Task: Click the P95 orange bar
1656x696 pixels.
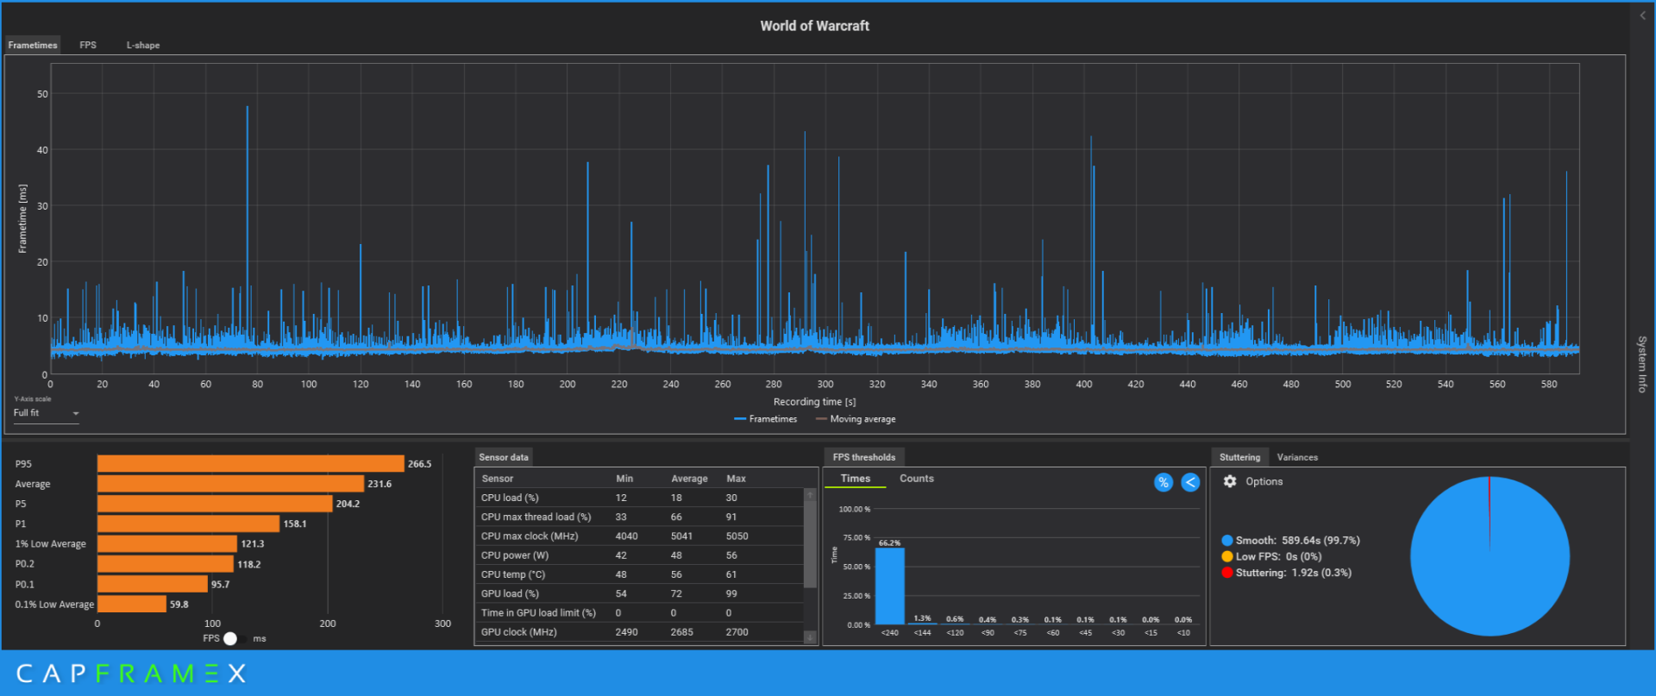Action: (250, 464)
